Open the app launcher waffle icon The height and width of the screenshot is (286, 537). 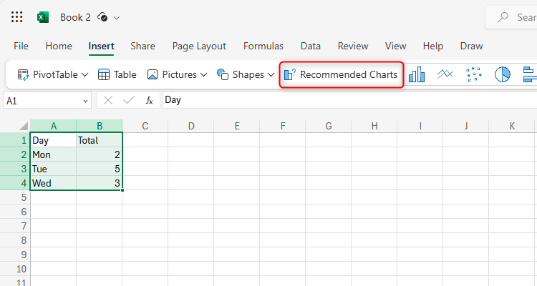tap(17, 17)
